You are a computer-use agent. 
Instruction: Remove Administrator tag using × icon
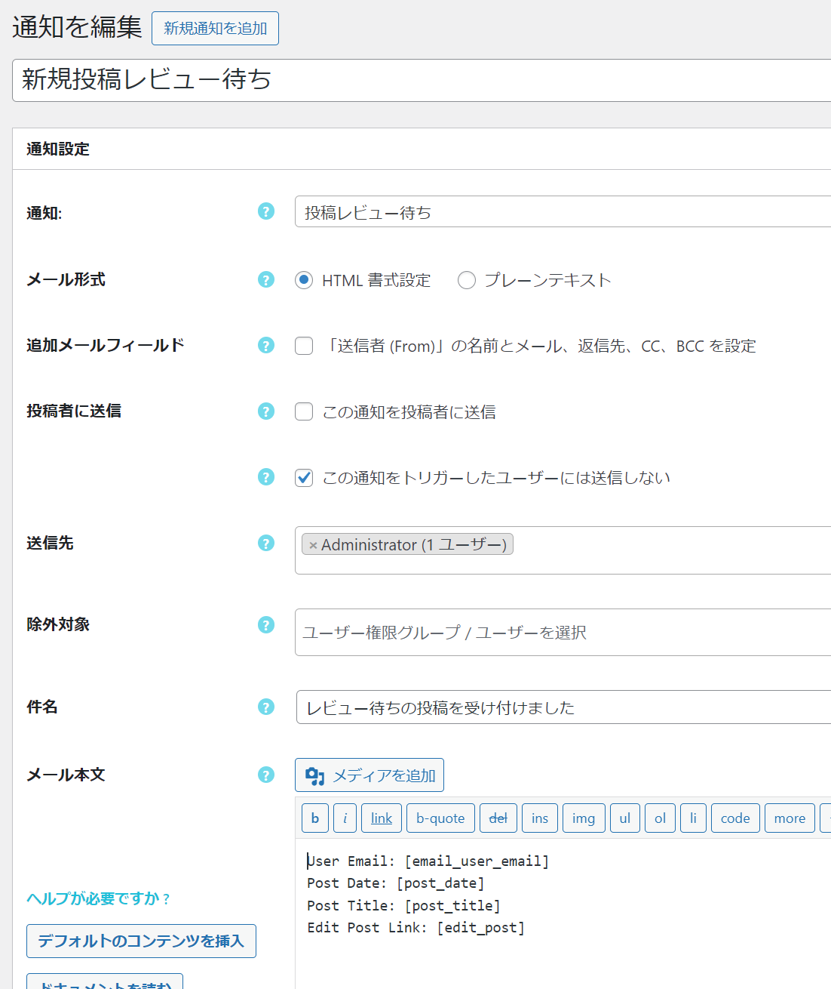(313, 545)
